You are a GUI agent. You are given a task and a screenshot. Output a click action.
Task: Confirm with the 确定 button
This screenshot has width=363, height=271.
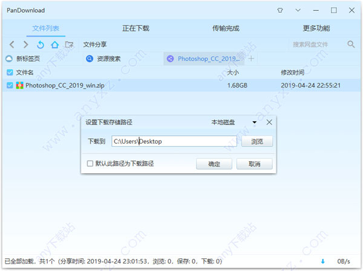(x=214, y=164)
